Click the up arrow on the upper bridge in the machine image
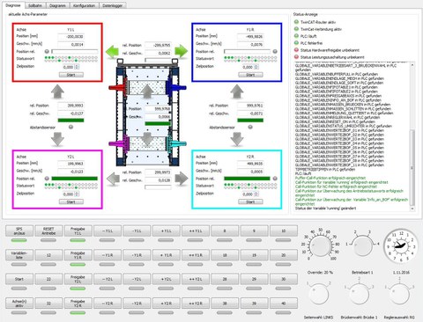The width and height of the screenshot is (423, 322). (x=147, y=91)
